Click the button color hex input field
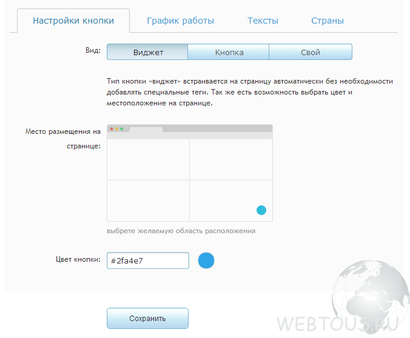 tap(148, 260)
